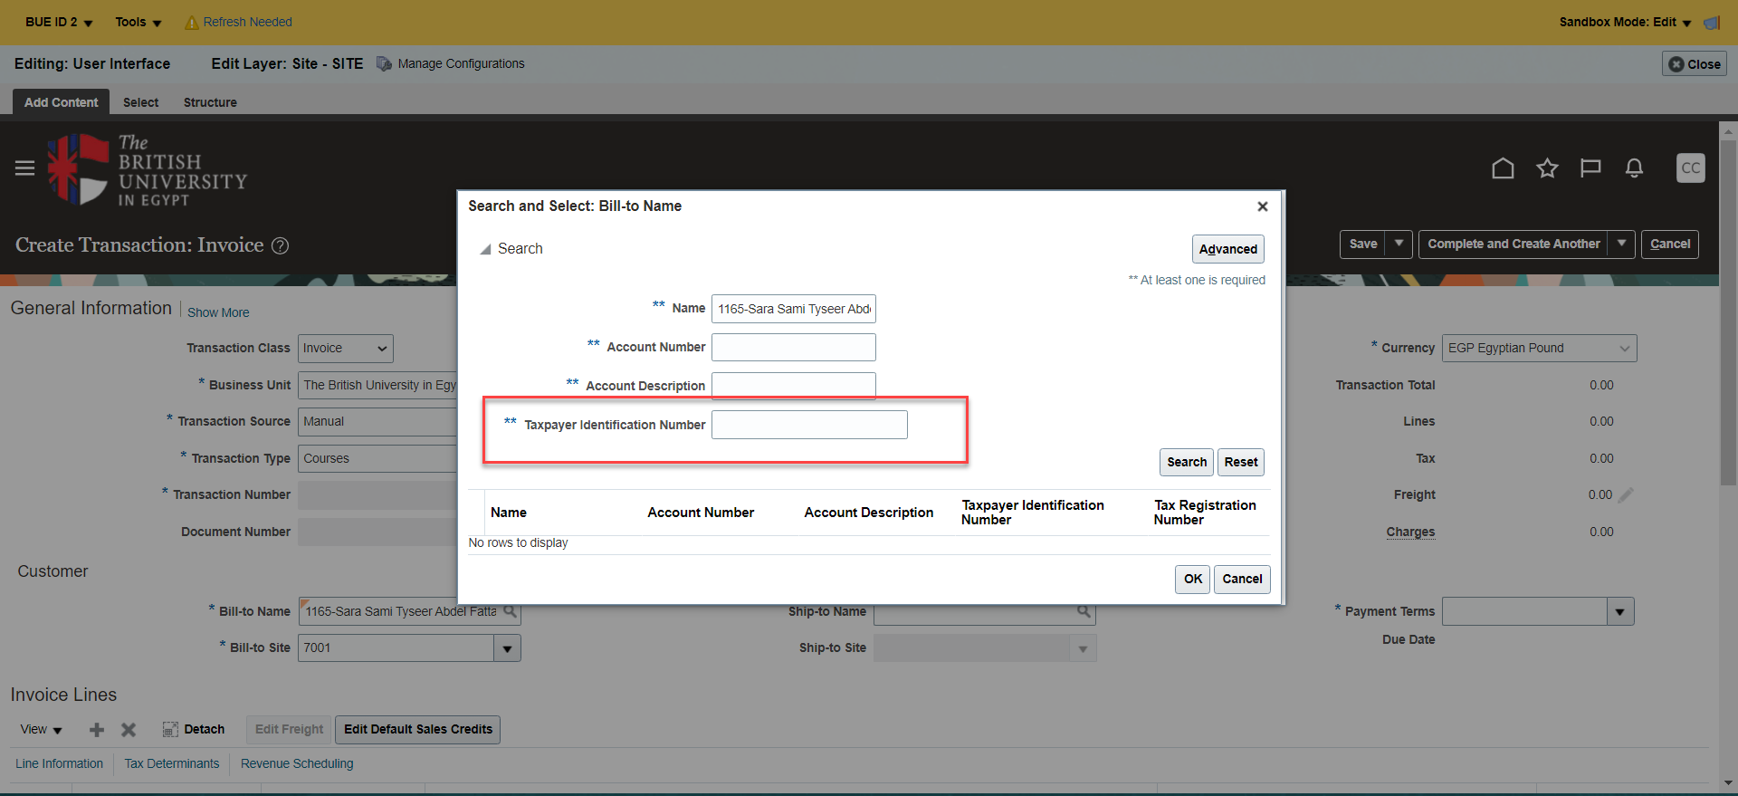Click the Reset button
Image resolution: width=1738 pixels, height=796 pixels.
click(1241, 462)
